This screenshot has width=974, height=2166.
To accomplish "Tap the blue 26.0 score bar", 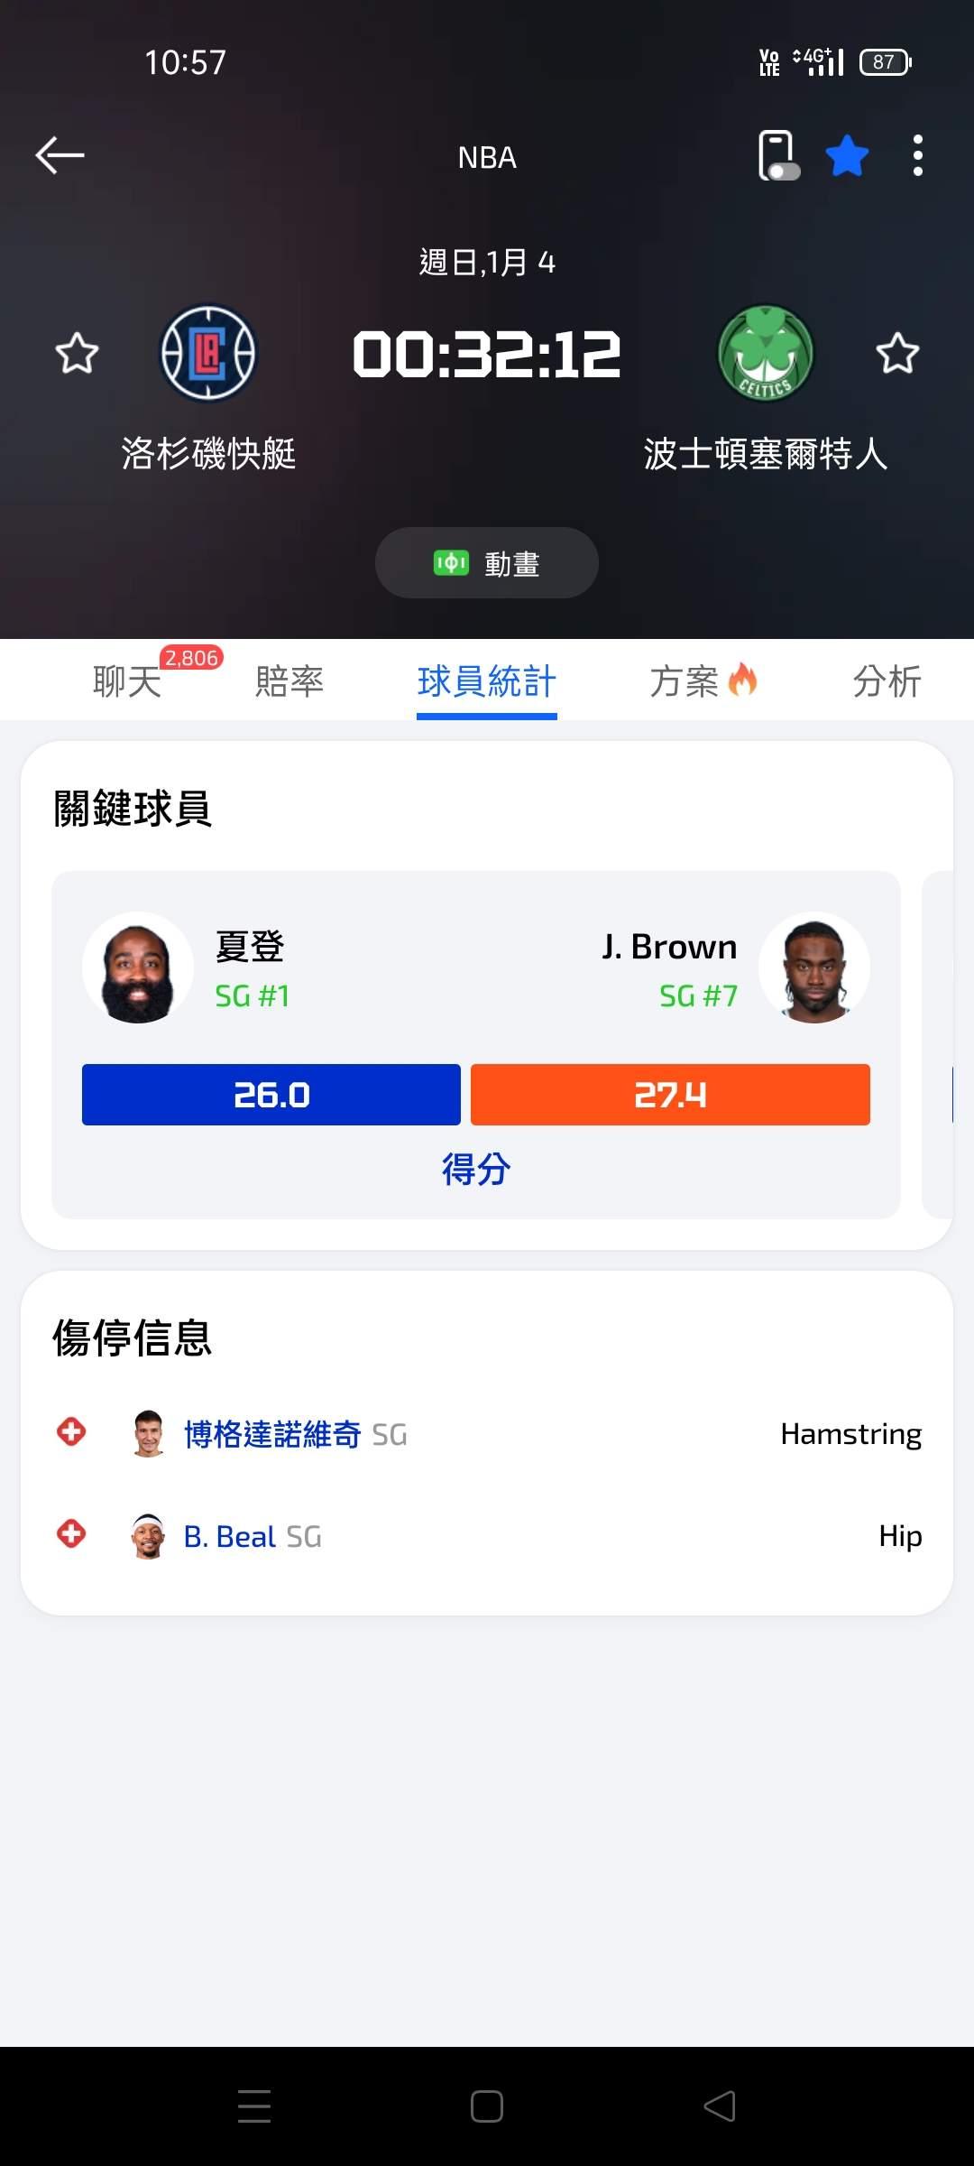I will point(271,1095).
